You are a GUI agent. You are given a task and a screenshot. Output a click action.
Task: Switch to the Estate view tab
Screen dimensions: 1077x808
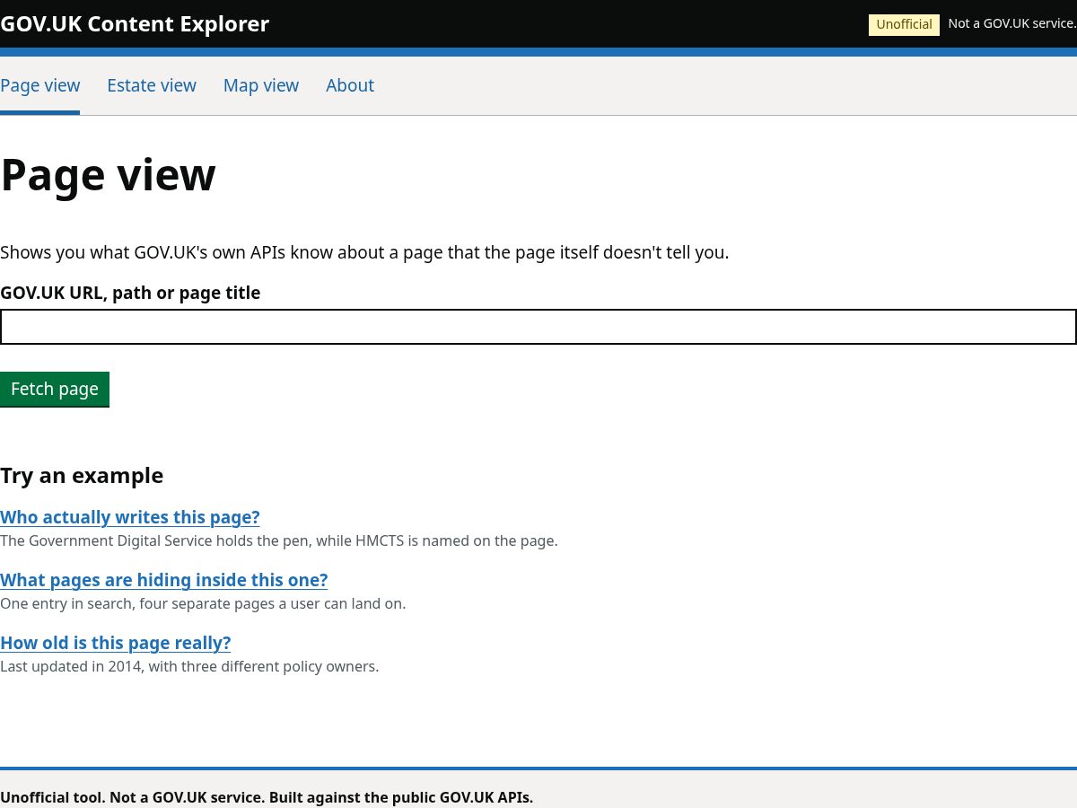(x=152, y=85)
